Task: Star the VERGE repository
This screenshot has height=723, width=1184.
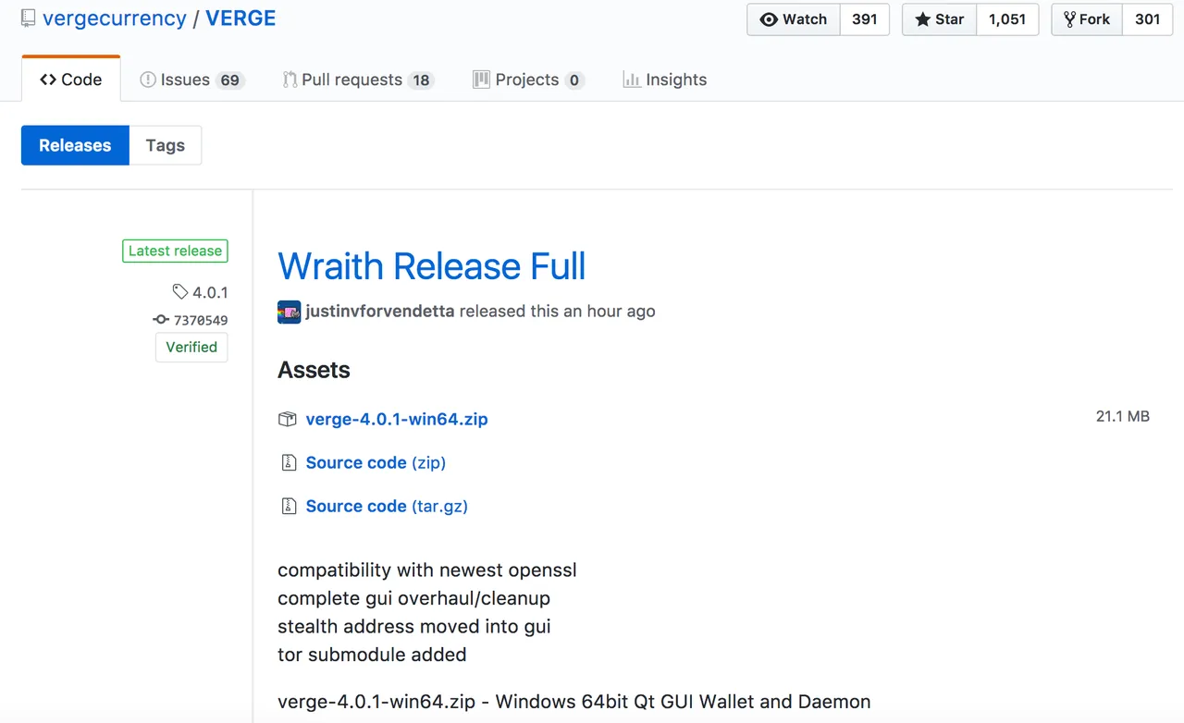Action: pyautogui.click(x=939, y=19)
